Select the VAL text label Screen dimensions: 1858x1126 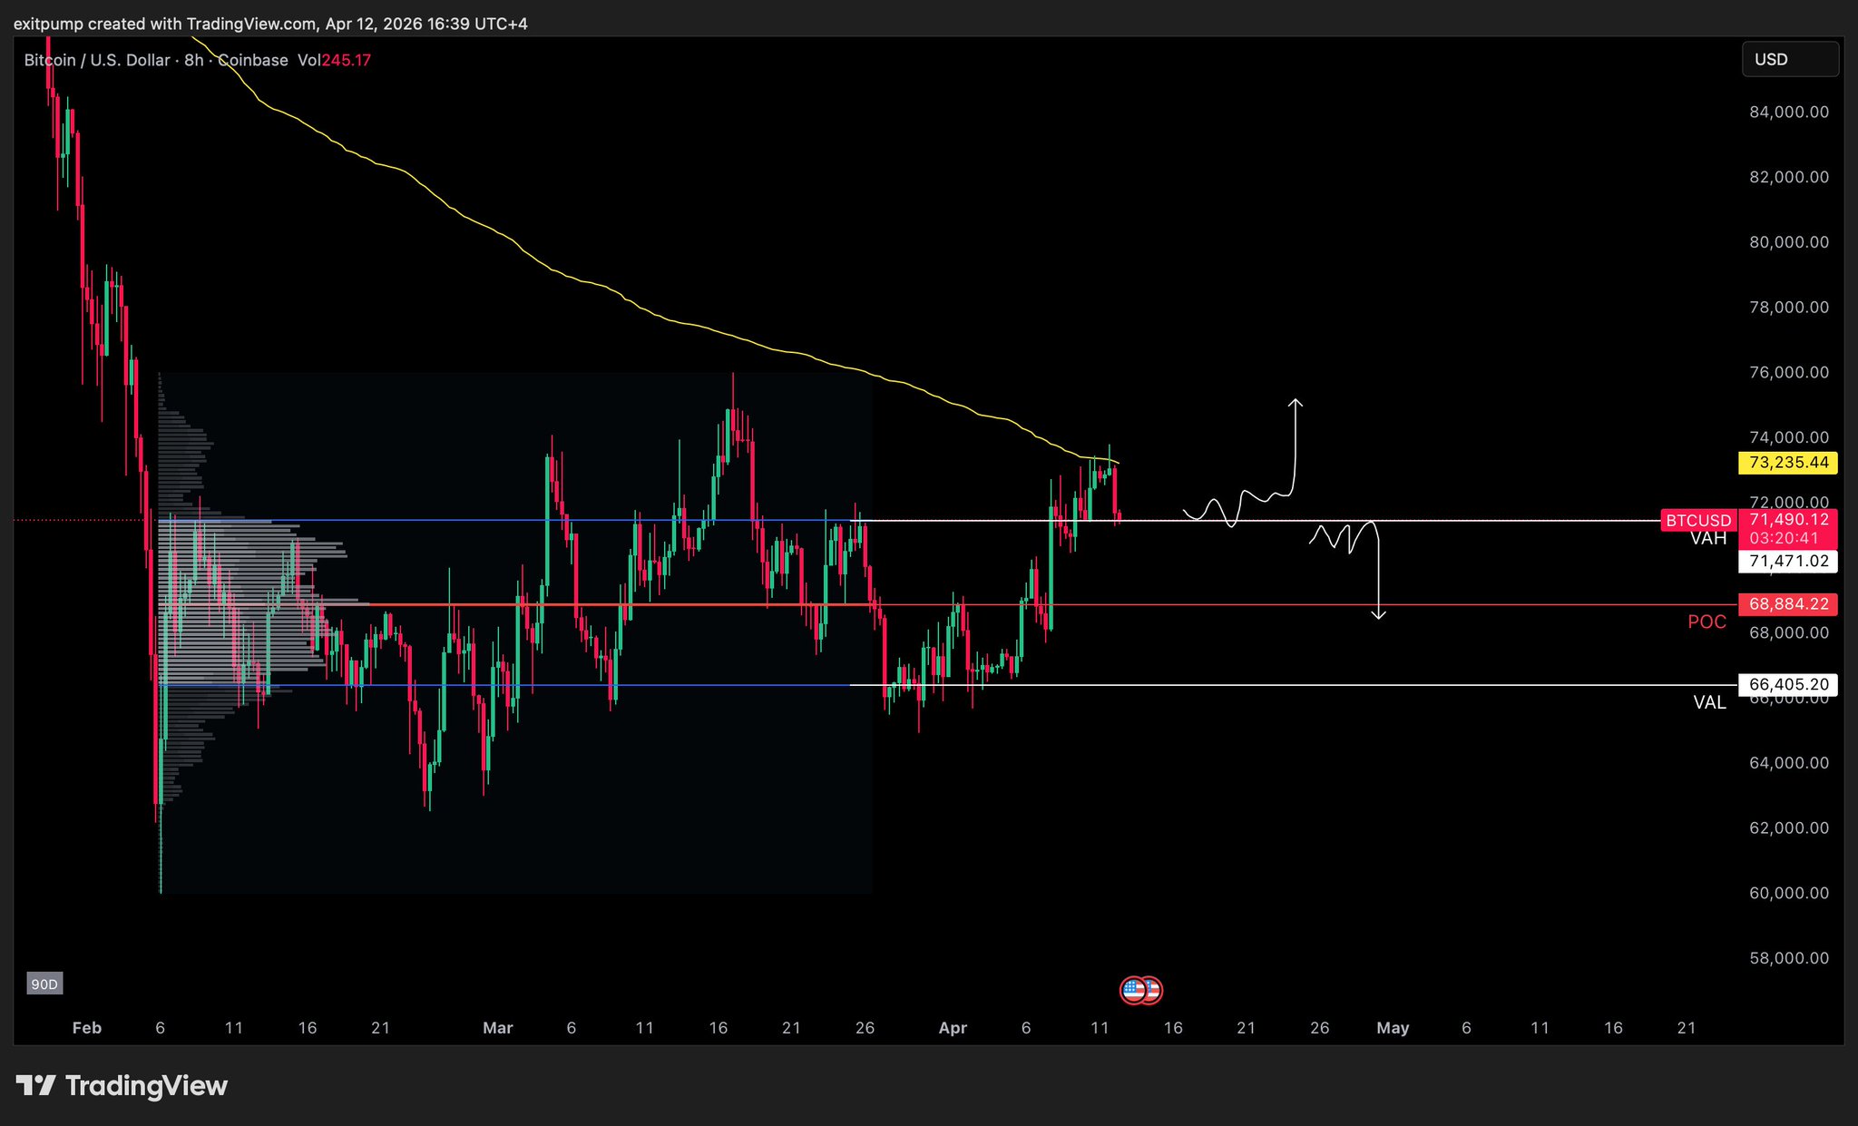click(1709, 702)
